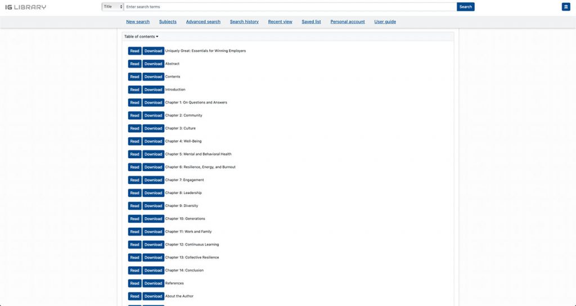Download Chapter 9: Diversity
This screenshot has height=306, width=576.
pyautogui.click(x=153, y=206)
